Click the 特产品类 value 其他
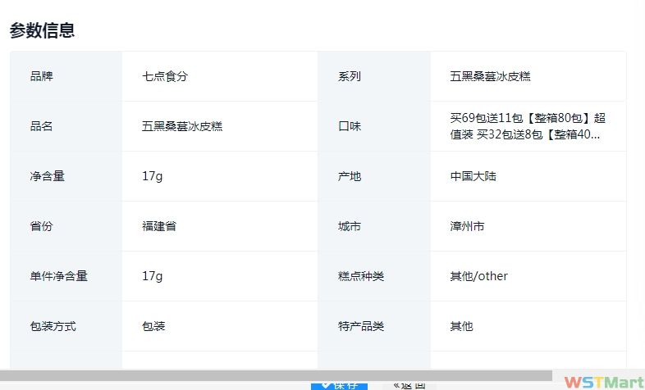Screen dimensions: 645x390 pos(461,326)
